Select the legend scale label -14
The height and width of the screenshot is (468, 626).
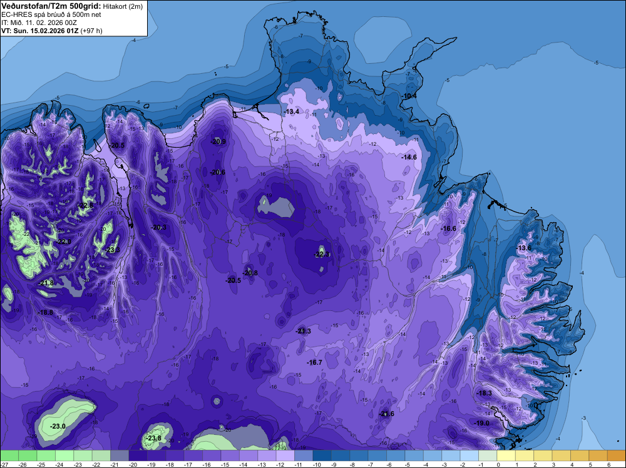coord(242,465)
